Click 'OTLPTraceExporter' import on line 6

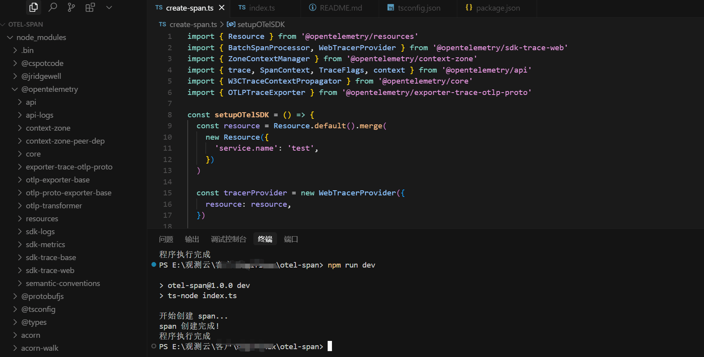point(266,92)
